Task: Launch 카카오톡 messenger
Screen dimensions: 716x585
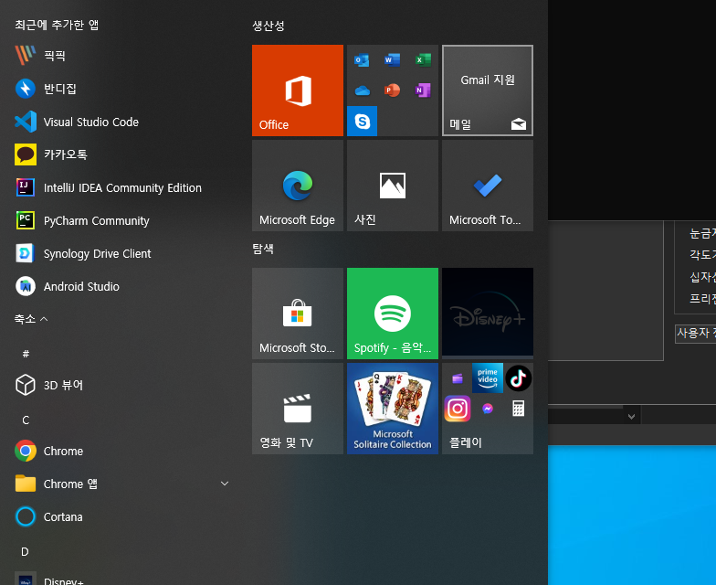Action: click(121, 154)
